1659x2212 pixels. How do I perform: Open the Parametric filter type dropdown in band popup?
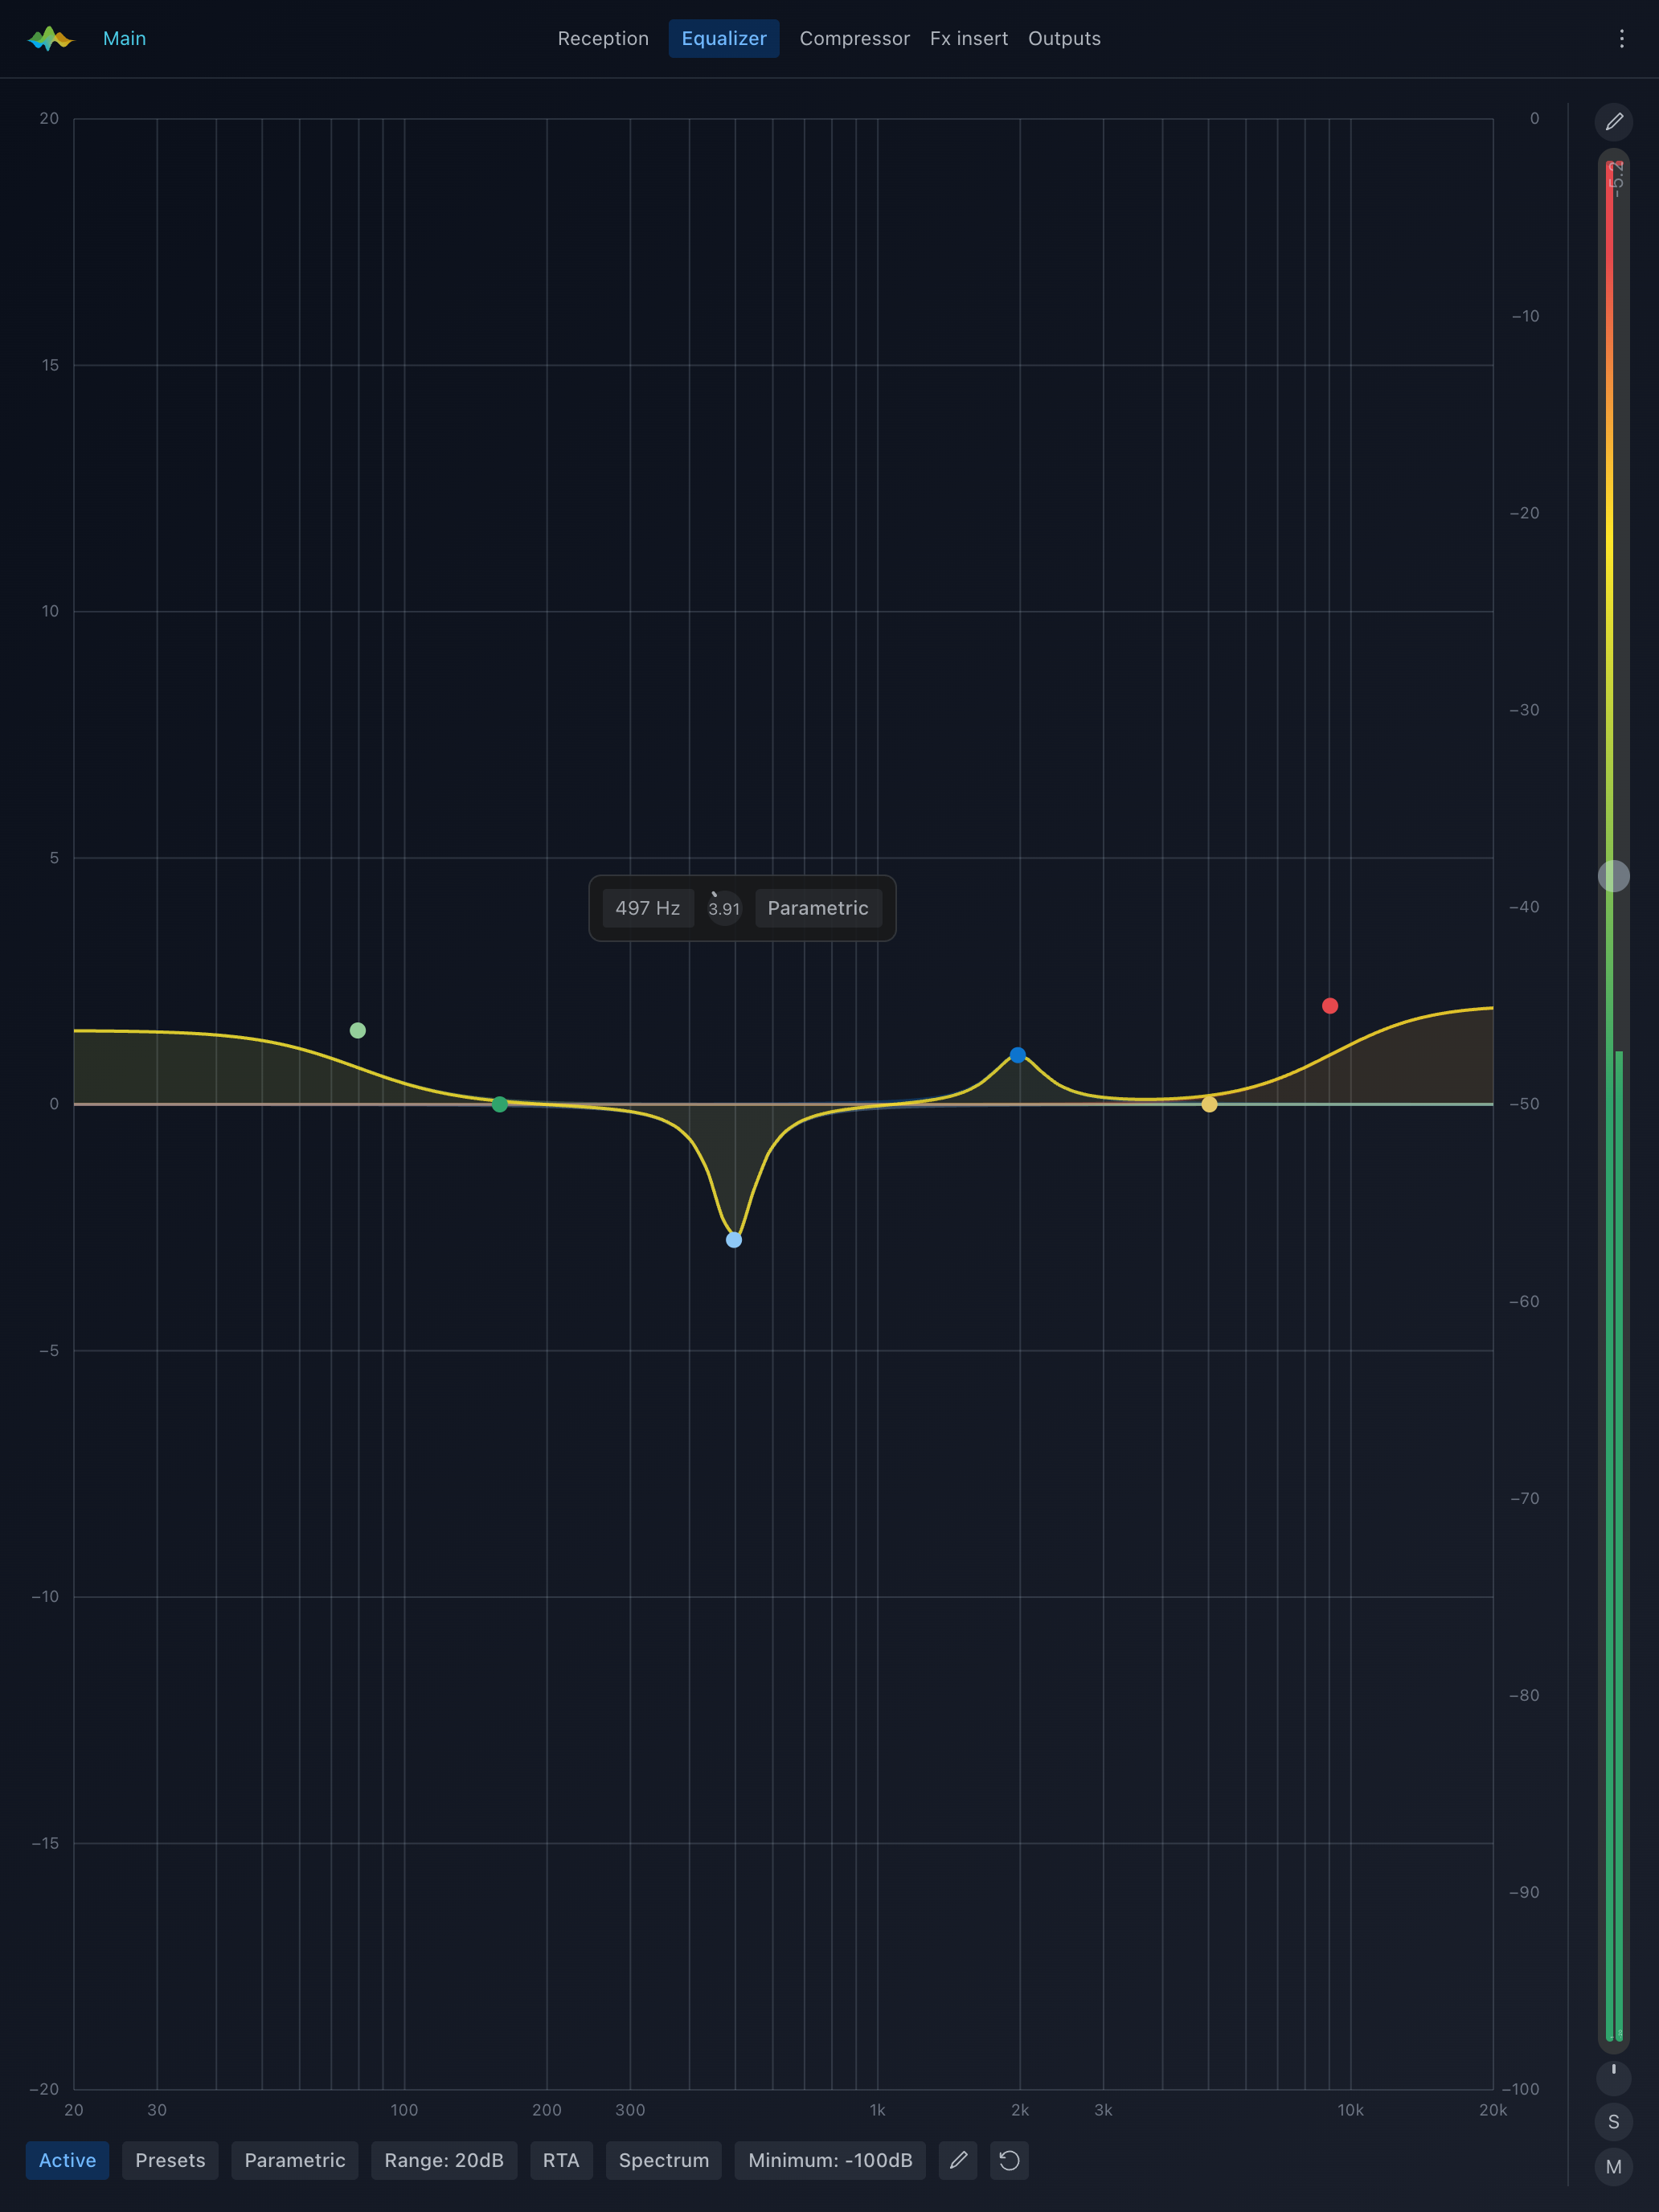(818, 908)
